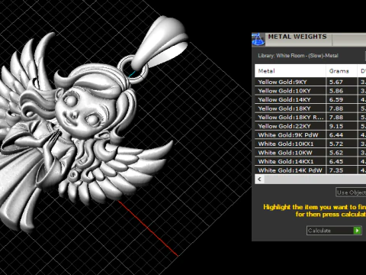This screenshot has height=275, width=366.
Task: Select the Yellow Gold:14KY row
Action: click(310, 99)
